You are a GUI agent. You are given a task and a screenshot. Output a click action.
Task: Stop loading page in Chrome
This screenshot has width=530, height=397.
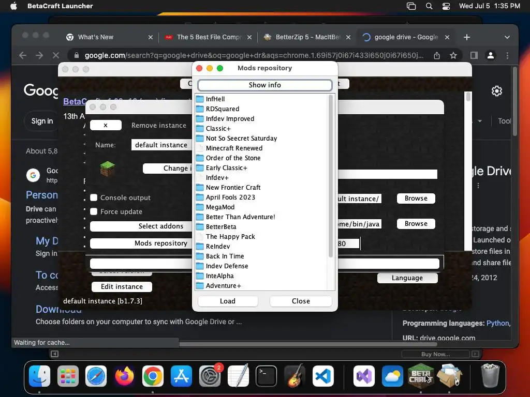point(56,55)
